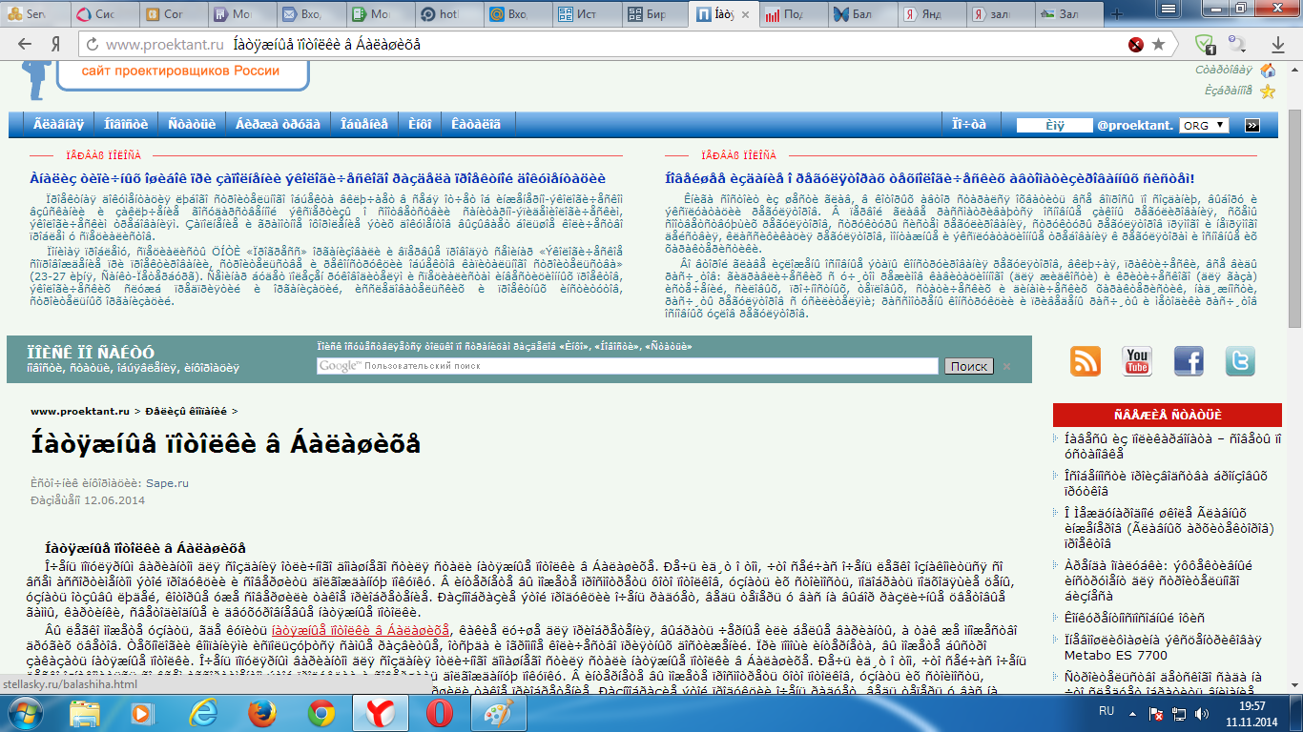
Task: Click sidebar link mentioning Metabo ES 7700
Action: [x=1151, y=647]
